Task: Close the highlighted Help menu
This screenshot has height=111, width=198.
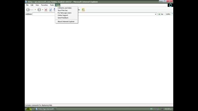Action: [58, 5]
